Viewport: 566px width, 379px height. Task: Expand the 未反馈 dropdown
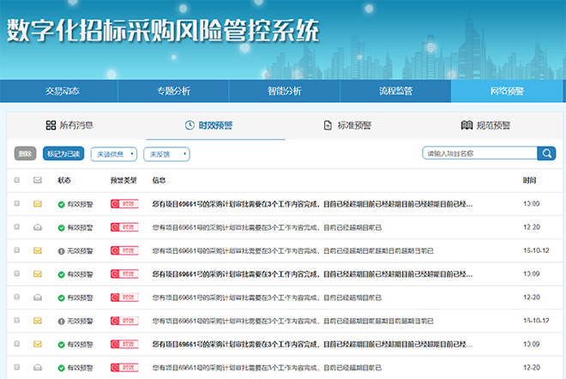point(166,154)
